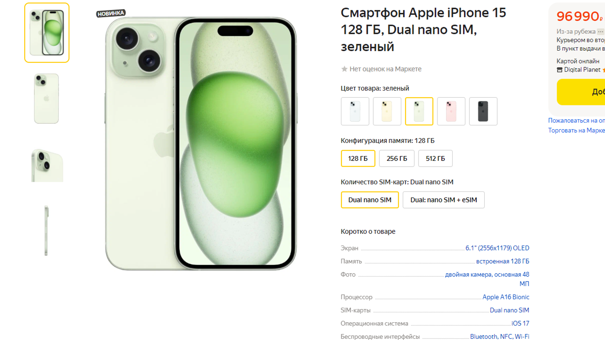Select 256 ГБ memory option
This screenshot has width=605, height=340.
(x=397, y=158)
